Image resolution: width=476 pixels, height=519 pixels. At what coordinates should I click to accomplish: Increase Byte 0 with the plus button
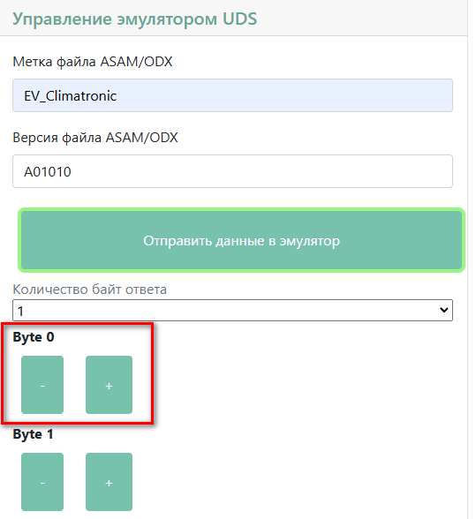tap(109, 385)
